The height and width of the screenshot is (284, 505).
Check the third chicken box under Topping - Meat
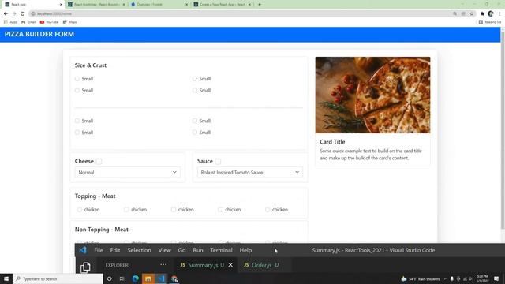click(x=174, y=210)
